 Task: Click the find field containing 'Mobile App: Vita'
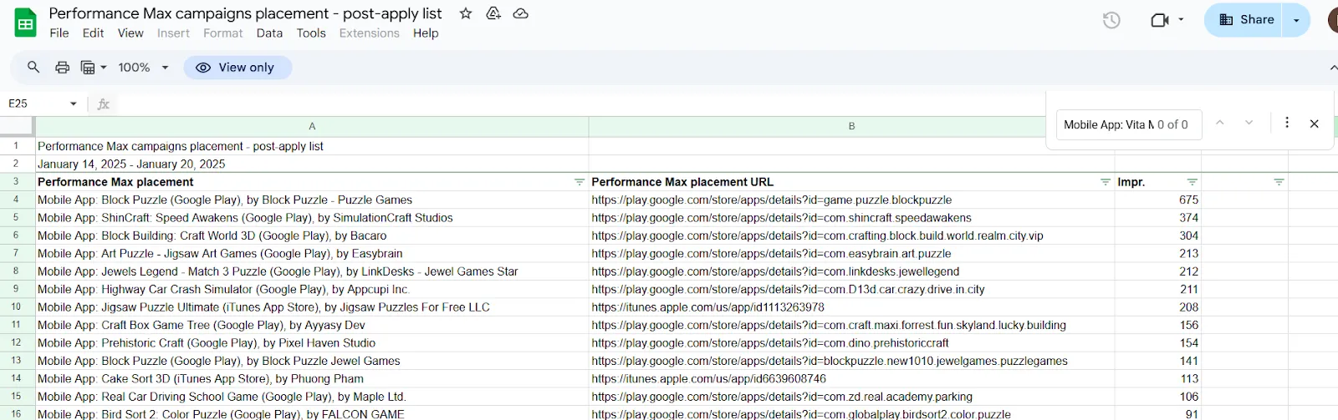point(1128,124)
